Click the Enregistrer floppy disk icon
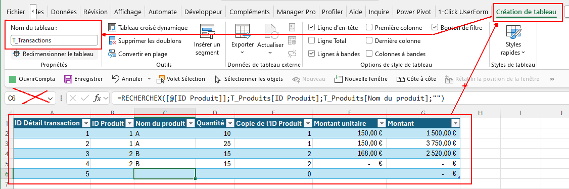This screenshot has width=569, height=189. 68,79
